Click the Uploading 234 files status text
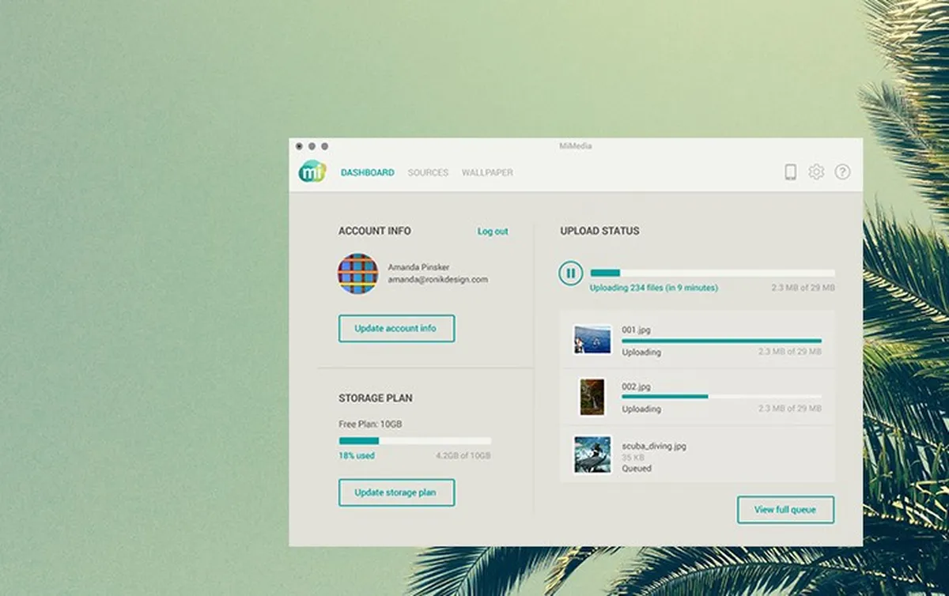The height and width of the screenshot is (596, 949). coord(654,289)
